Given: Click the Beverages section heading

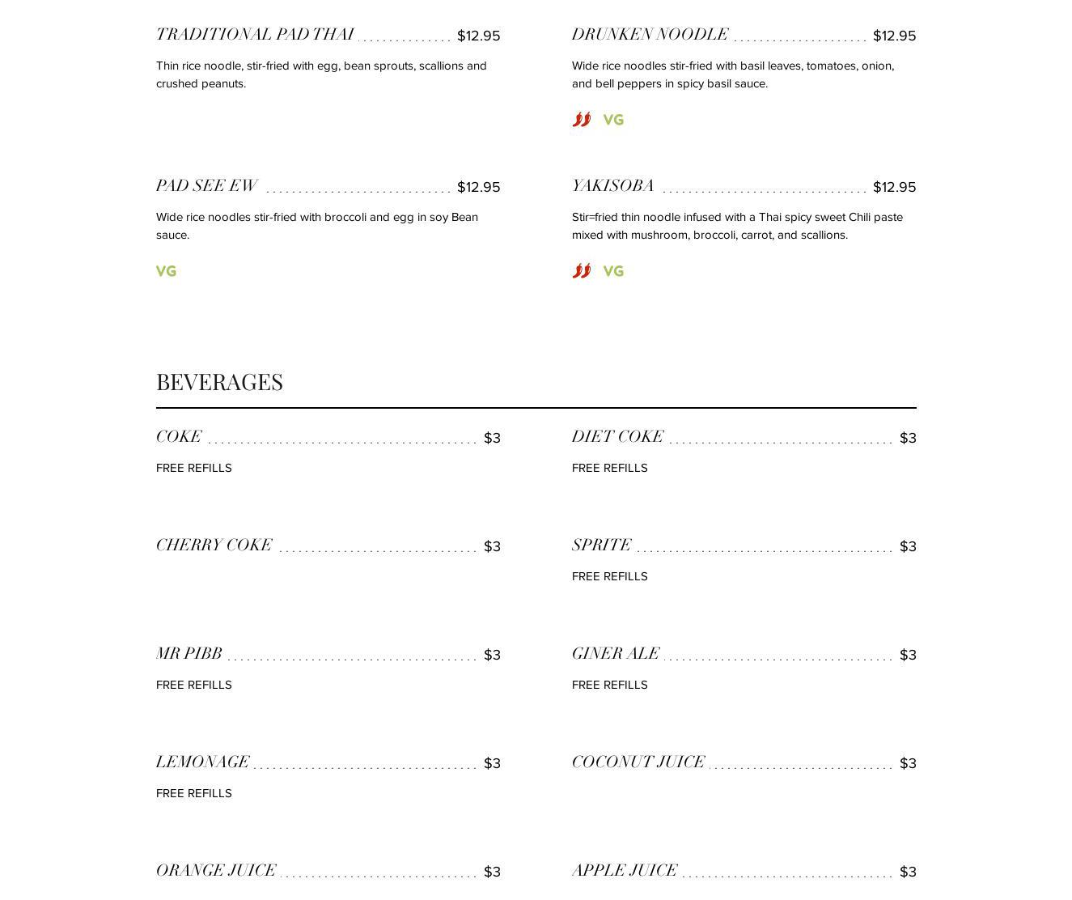Looking at the screenshot, I should click(219, 382).
